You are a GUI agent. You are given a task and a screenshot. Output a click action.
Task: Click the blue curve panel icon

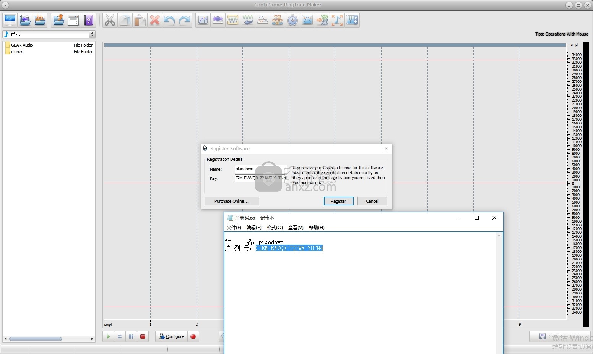point(307,20)
